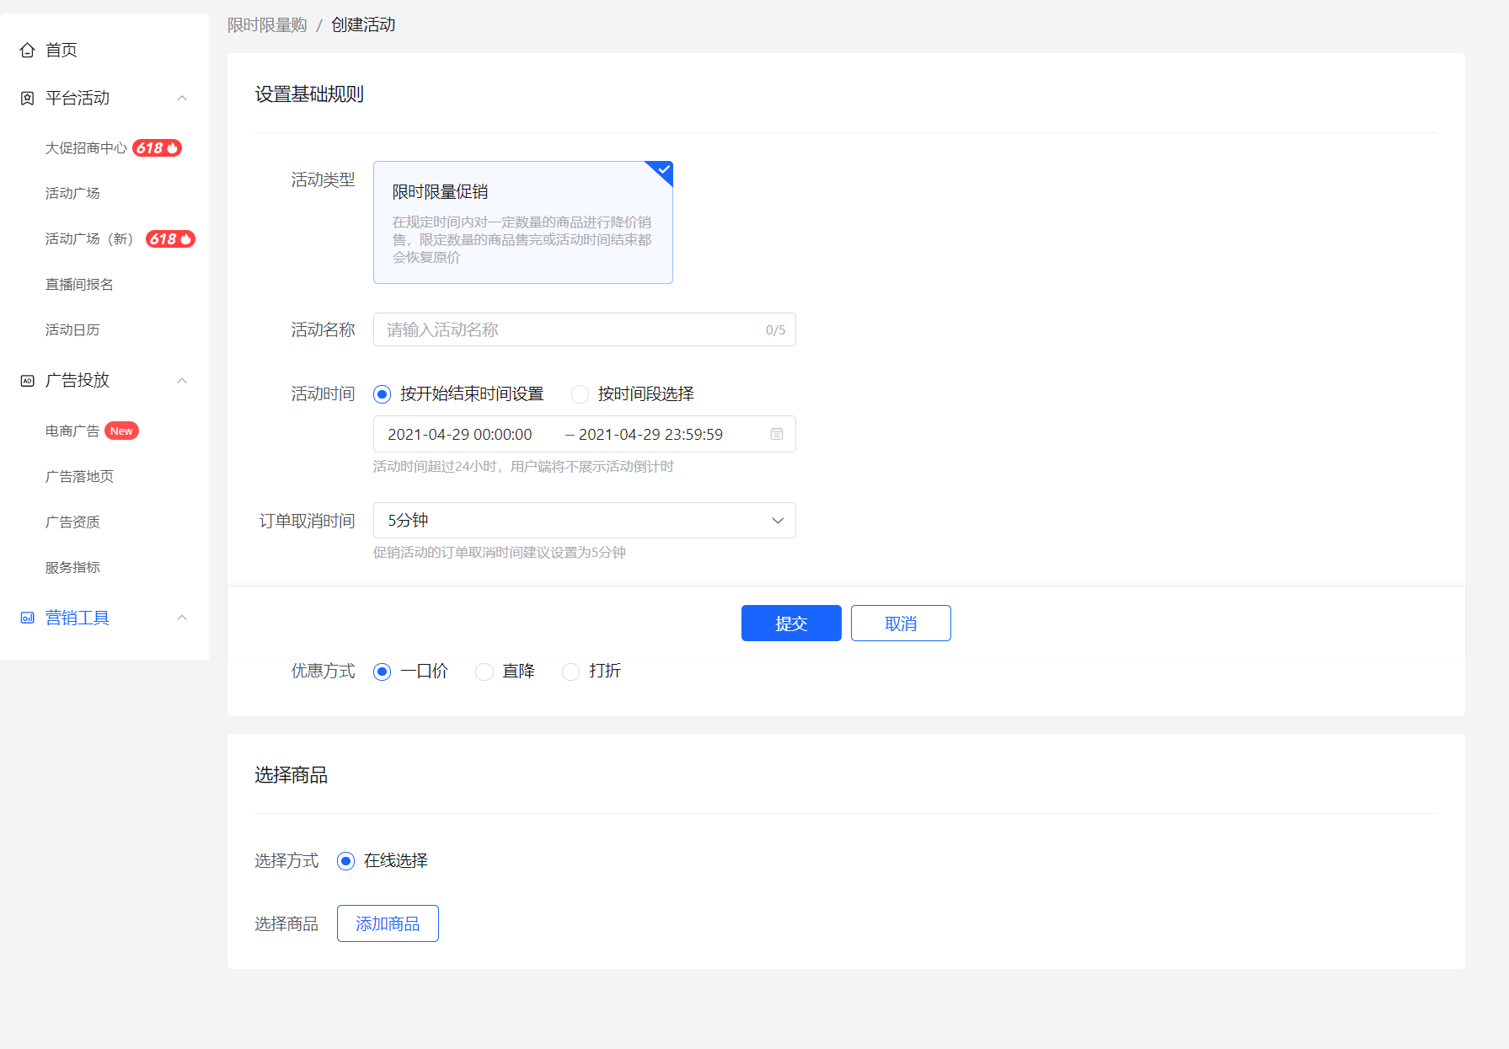Click the 设置基础规则 section heading

[x=309, y=94]
